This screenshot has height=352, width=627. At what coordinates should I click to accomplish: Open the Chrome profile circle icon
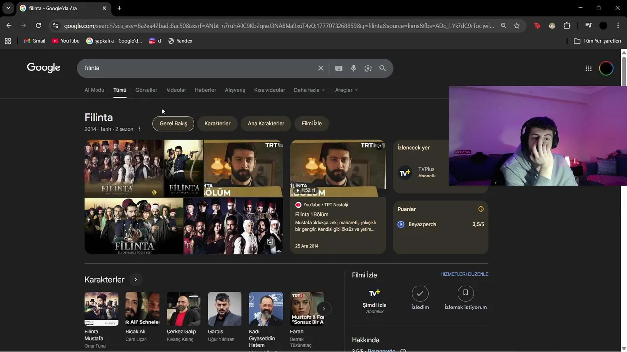click(x=603, y=26)
